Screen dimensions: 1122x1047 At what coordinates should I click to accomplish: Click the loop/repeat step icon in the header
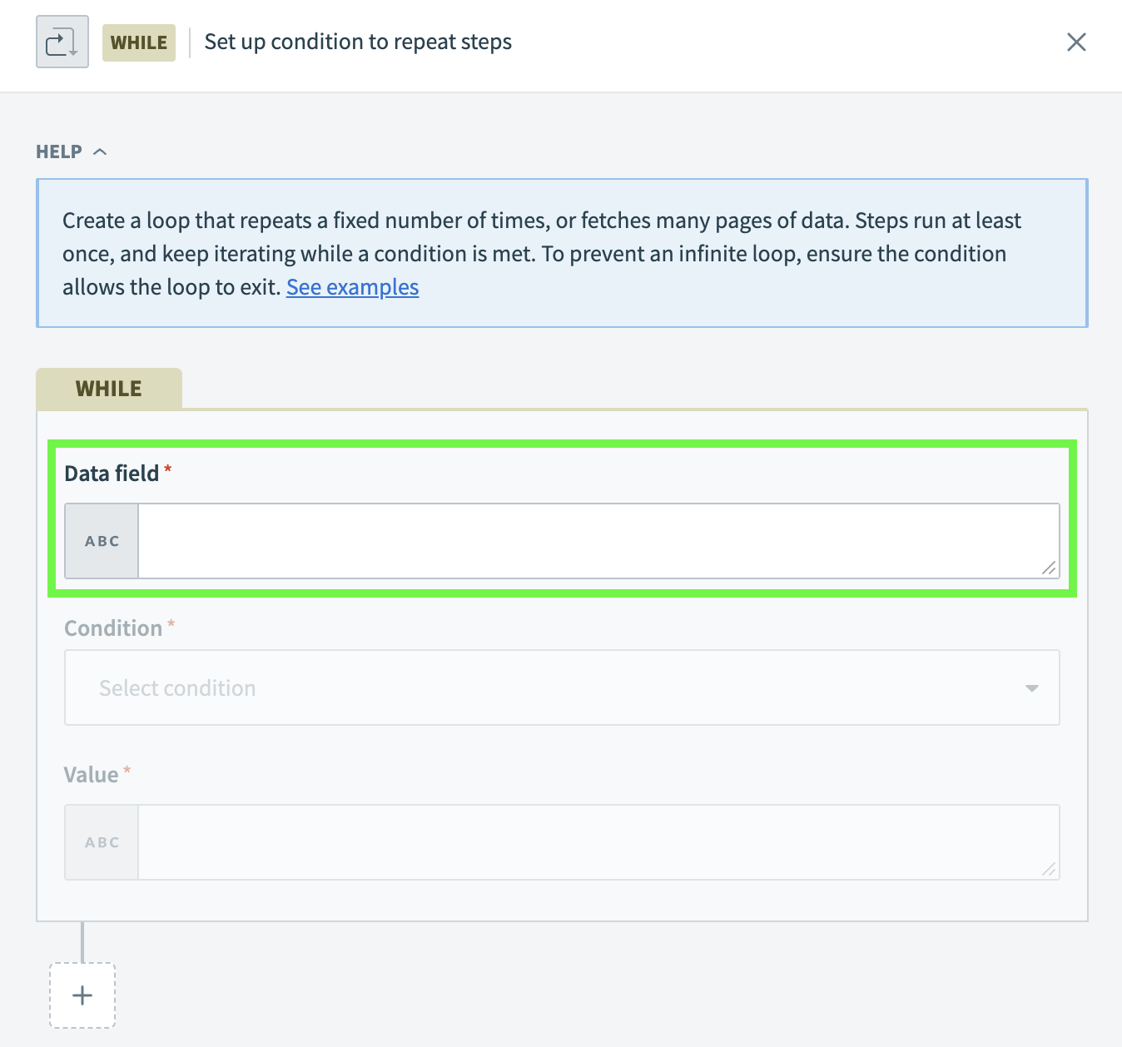coord(62,41)
